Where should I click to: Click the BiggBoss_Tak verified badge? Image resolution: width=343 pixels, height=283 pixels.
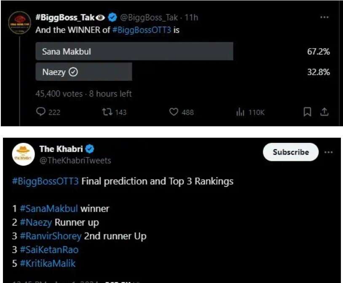[112, 18]
